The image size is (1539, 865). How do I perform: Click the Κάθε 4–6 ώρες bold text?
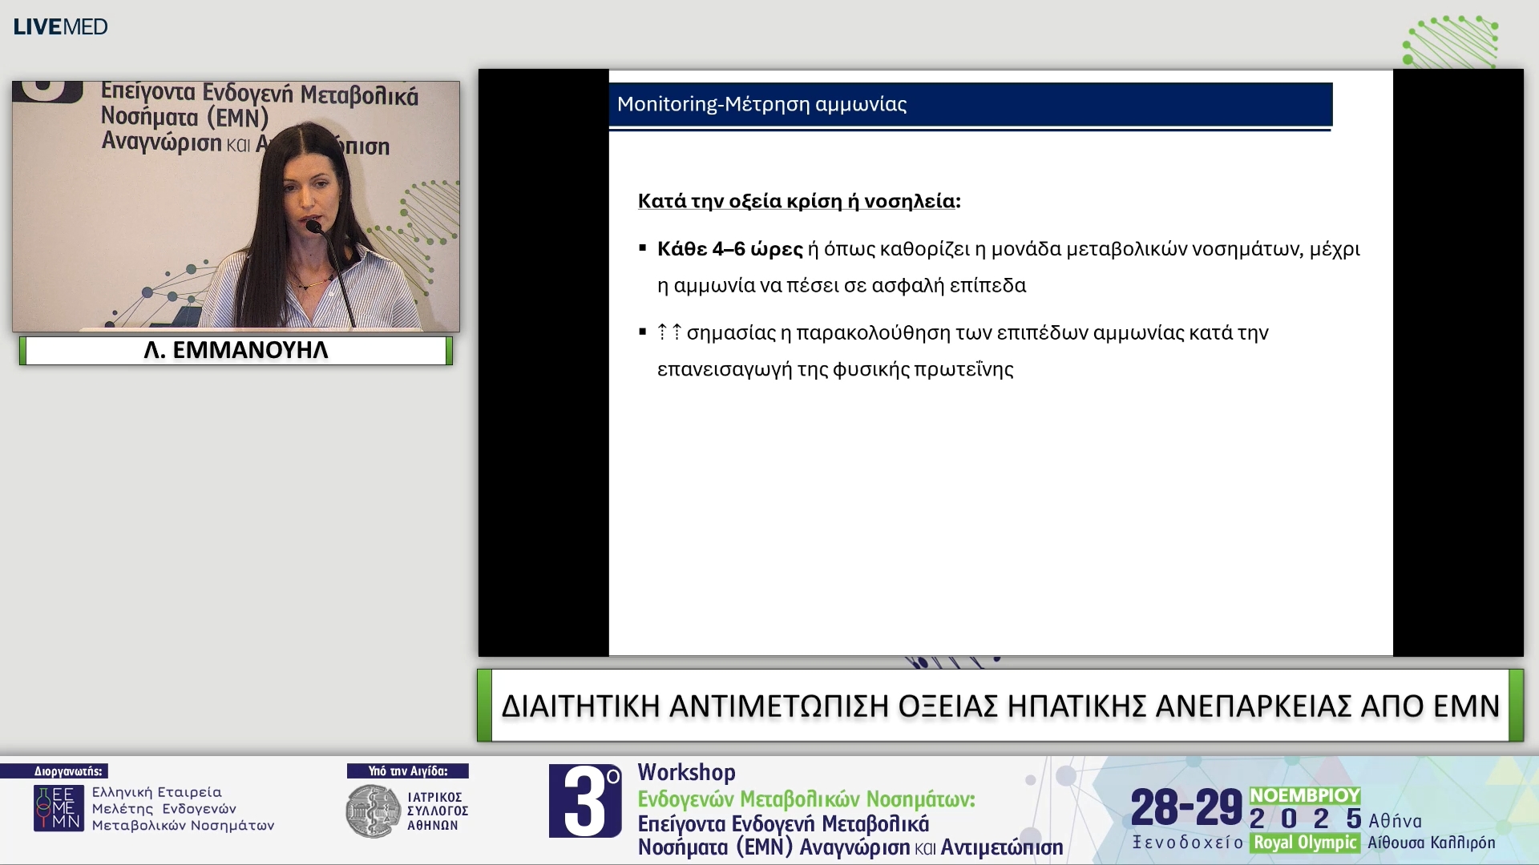tap(729, 249)
